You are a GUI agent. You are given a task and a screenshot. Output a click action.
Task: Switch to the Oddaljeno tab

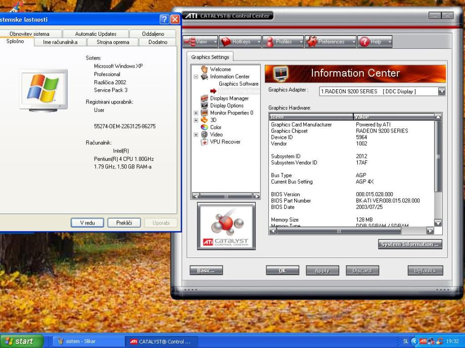(x=153, y=34)
